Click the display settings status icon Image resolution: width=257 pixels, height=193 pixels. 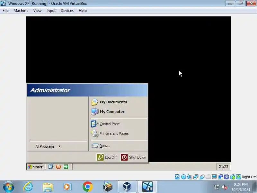pos(214,177)
